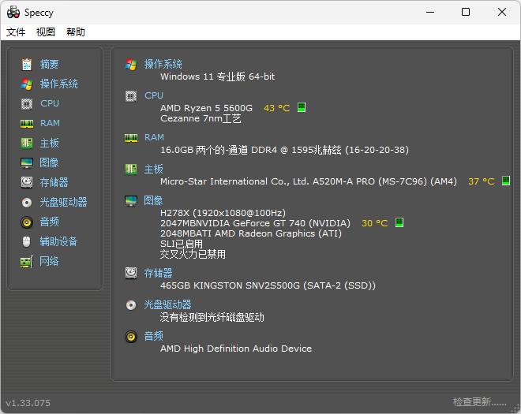Viewport: 521px width, 414px height.
Task: Click the KINGSTON SNV2S500G storage line
Action: [x=268, y=285]
